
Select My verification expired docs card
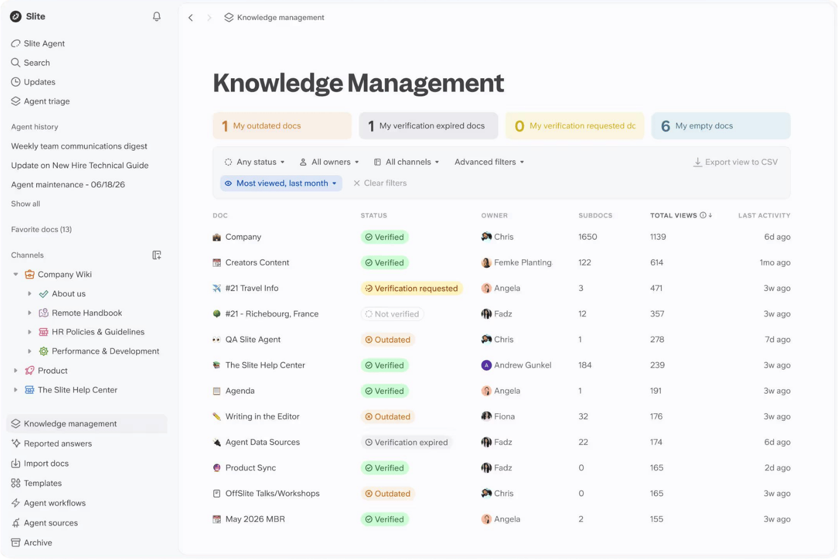[x=428, y=126]
